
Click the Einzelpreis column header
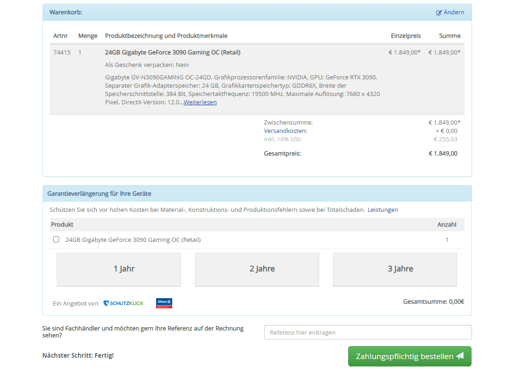(x=406, y=36)
